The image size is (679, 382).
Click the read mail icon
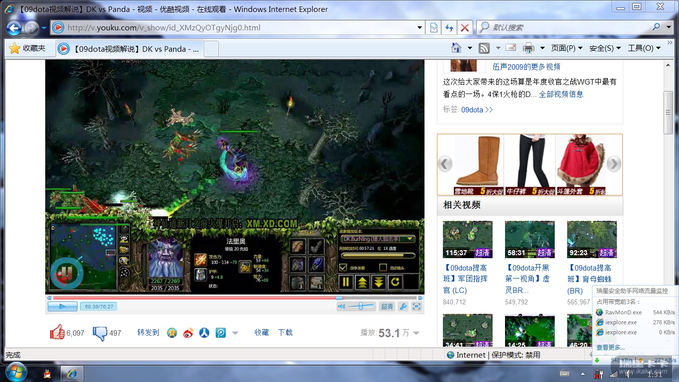511,48
